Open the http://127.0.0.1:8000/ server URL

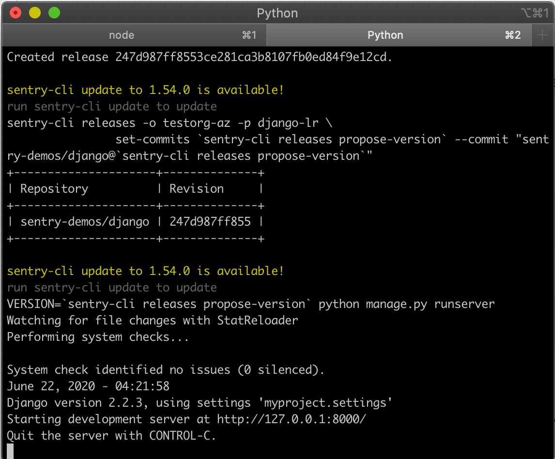[292, 419]
